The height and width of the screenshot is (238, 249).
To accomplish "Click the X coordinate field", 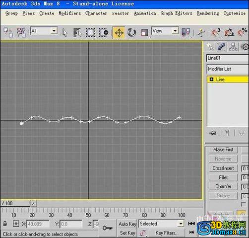I will tap(38, 224).
